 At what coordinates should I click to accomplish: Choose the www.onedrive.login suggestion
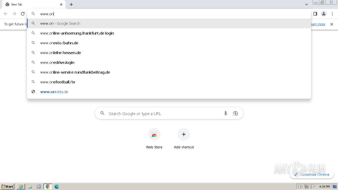coord(169,63)
